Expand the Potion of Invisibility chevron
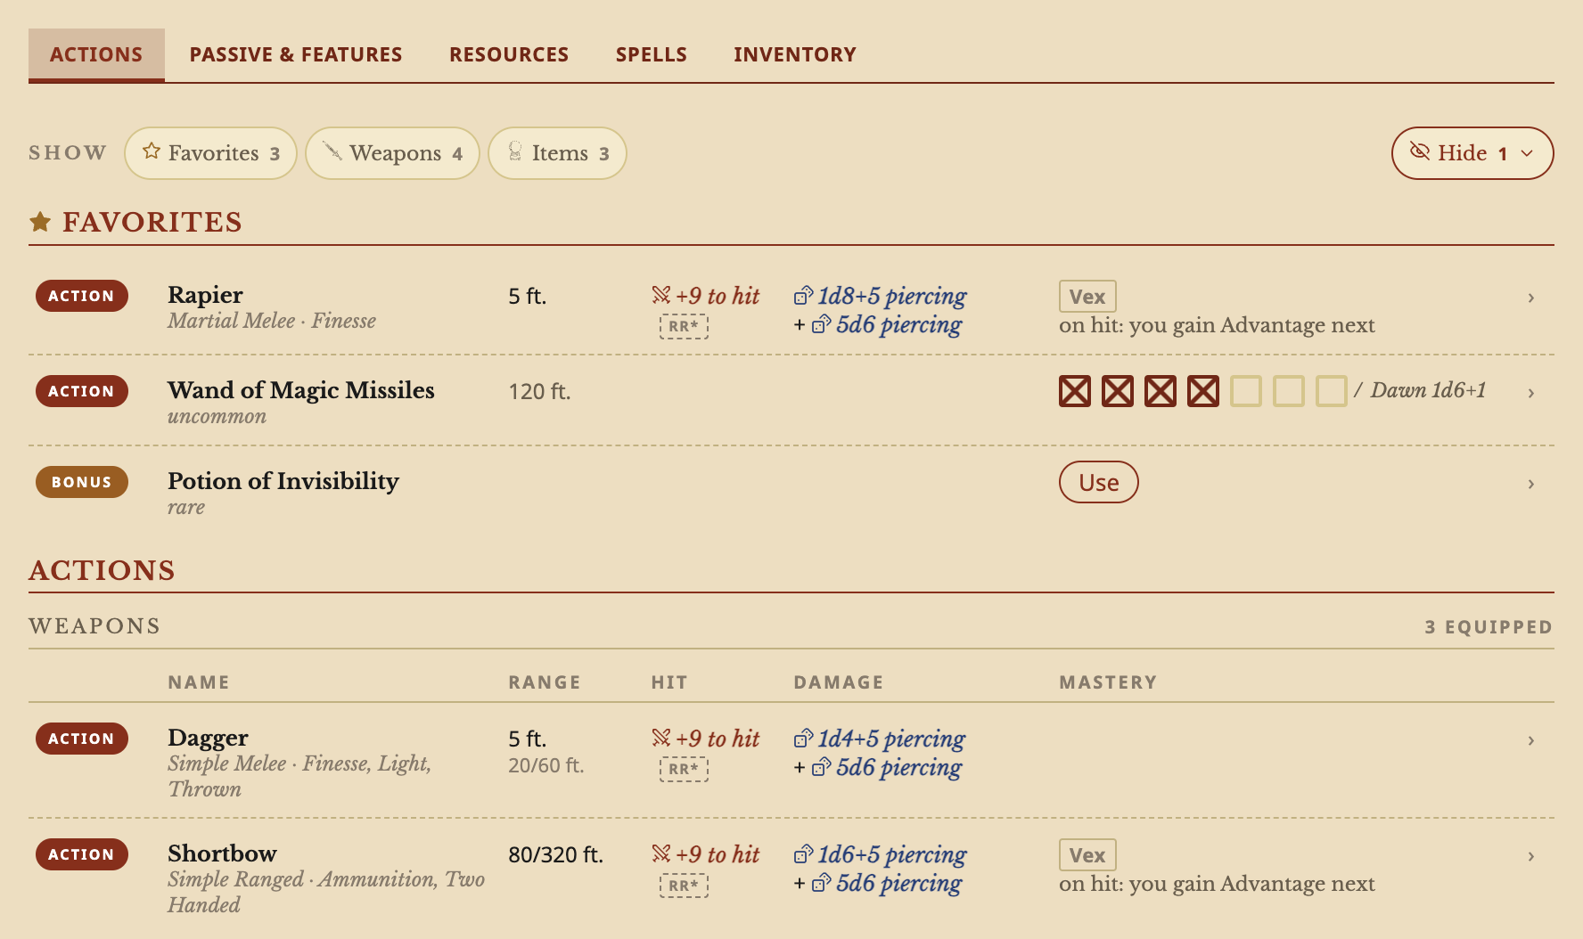Screen dimensions: 1583x939 (x=1530, y=484)
